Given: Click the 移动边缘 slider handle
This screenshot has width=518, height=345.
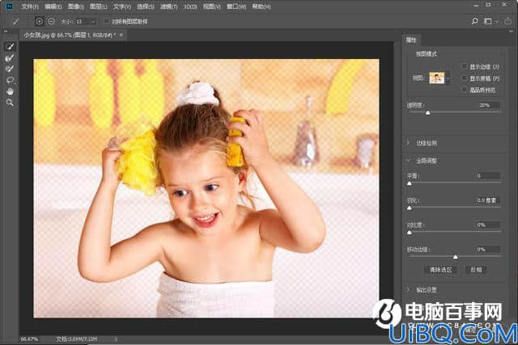Looking at the screenshot, I should (455, 257).
